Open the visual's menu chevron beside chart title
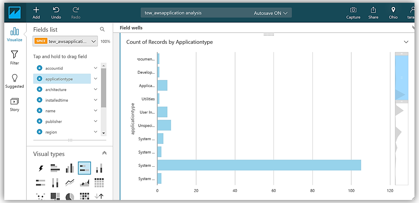419x203 pixels. [406, 42]
